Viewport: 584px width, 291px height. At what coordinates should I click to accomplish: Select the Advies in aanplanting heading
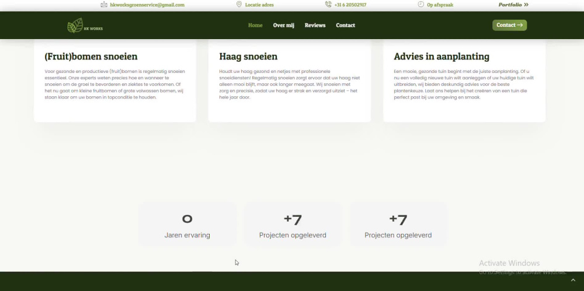point(442,57)
